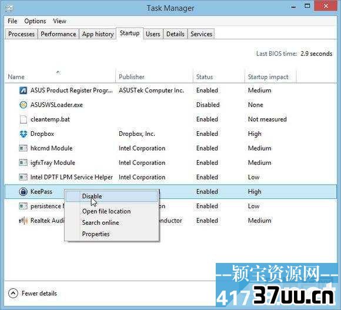
Task: Open the File menu
Action: click(x=12, y=21)
